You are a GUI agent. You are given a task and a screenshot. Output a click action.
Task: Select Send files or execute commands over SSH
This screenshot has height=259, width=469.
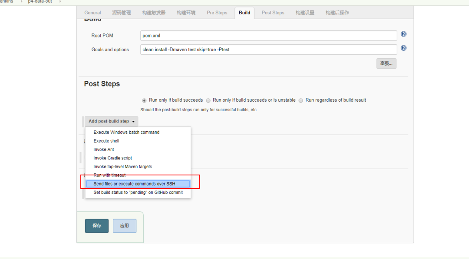[x=138, y=184]
